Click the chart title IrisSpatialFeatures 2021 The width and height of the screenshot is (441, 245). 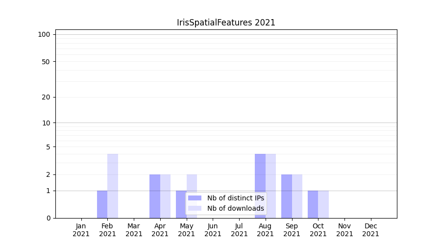tap(226, 23)
